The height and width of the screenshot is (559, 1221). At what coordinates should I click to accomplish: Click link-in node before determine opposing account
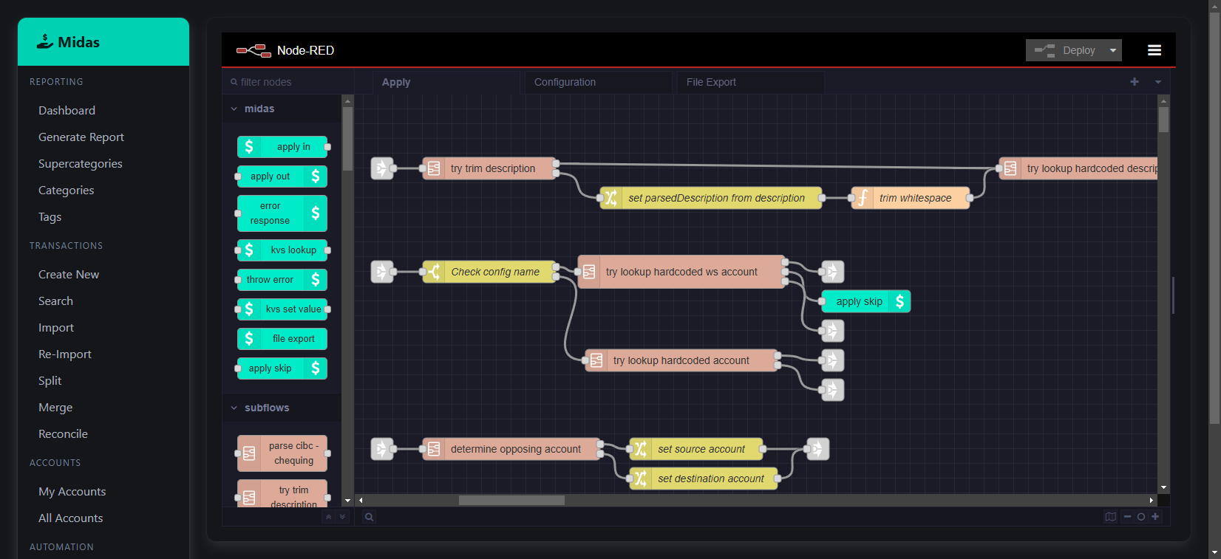click(x=382, y=449)
